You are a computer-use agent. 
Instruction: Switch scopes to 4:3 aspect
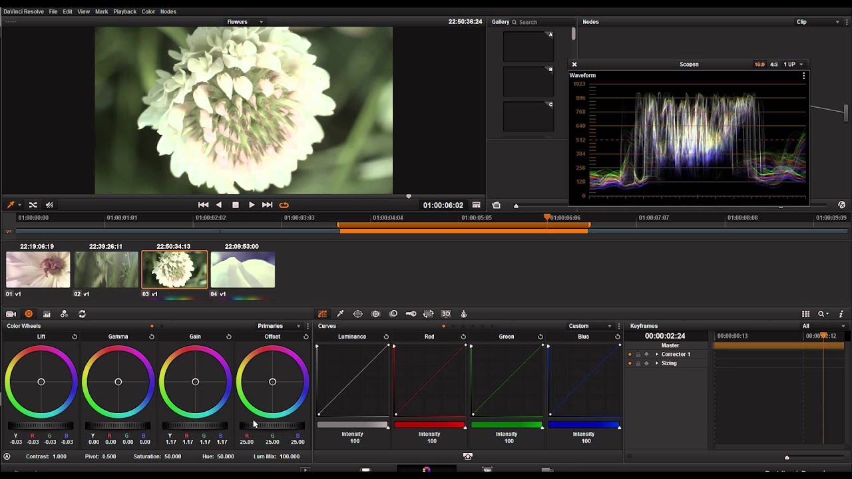click(773, 65)
